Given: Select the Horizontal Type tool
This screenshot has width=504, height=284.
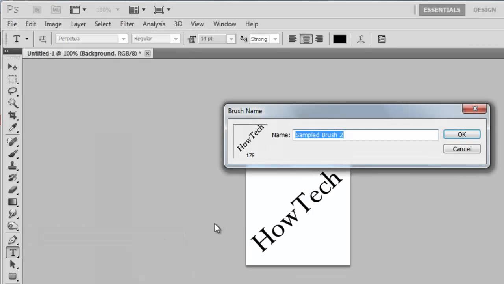Looking at the screenshot, I should (13, 252).
